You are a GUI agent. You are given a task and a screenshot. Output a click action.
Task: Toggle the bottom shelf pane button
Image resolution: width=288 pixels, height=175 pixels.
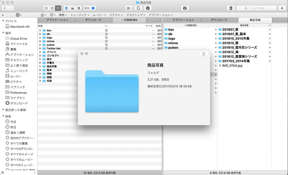pos(73,8)
